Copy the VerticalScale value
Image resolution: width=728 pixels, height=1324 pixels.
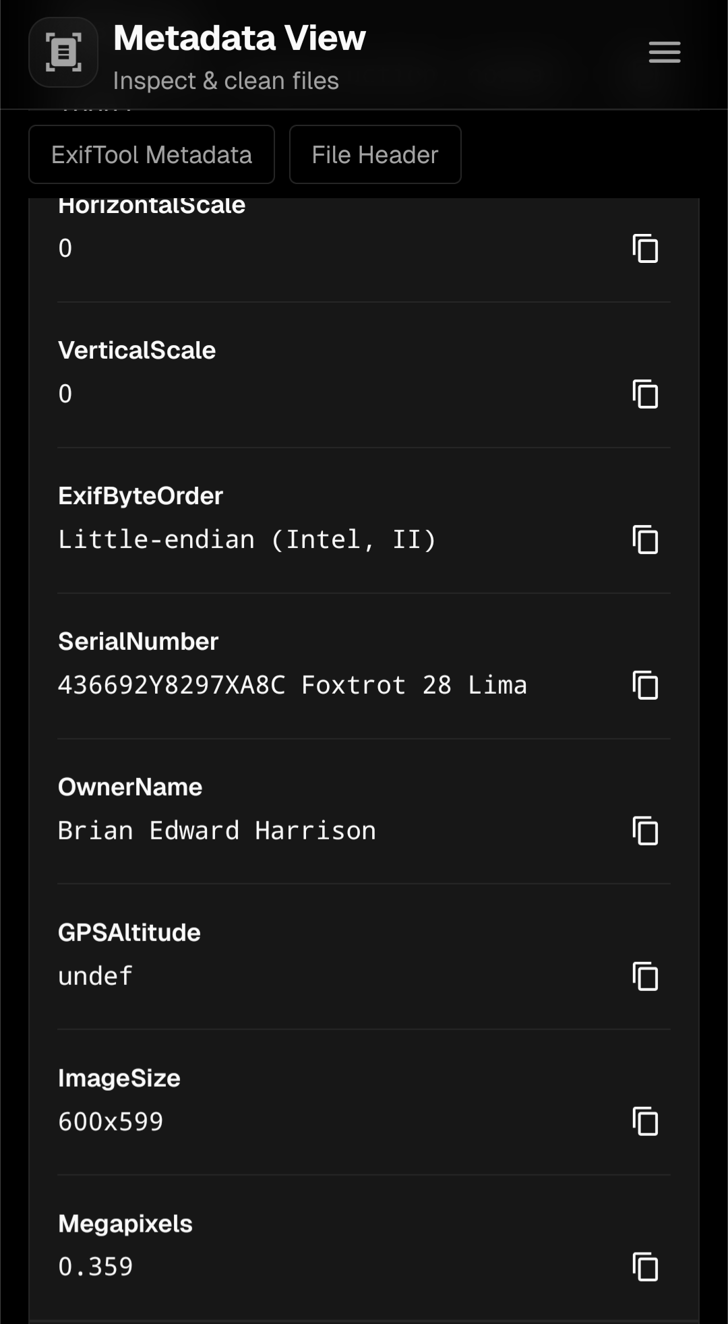(645, 394)
